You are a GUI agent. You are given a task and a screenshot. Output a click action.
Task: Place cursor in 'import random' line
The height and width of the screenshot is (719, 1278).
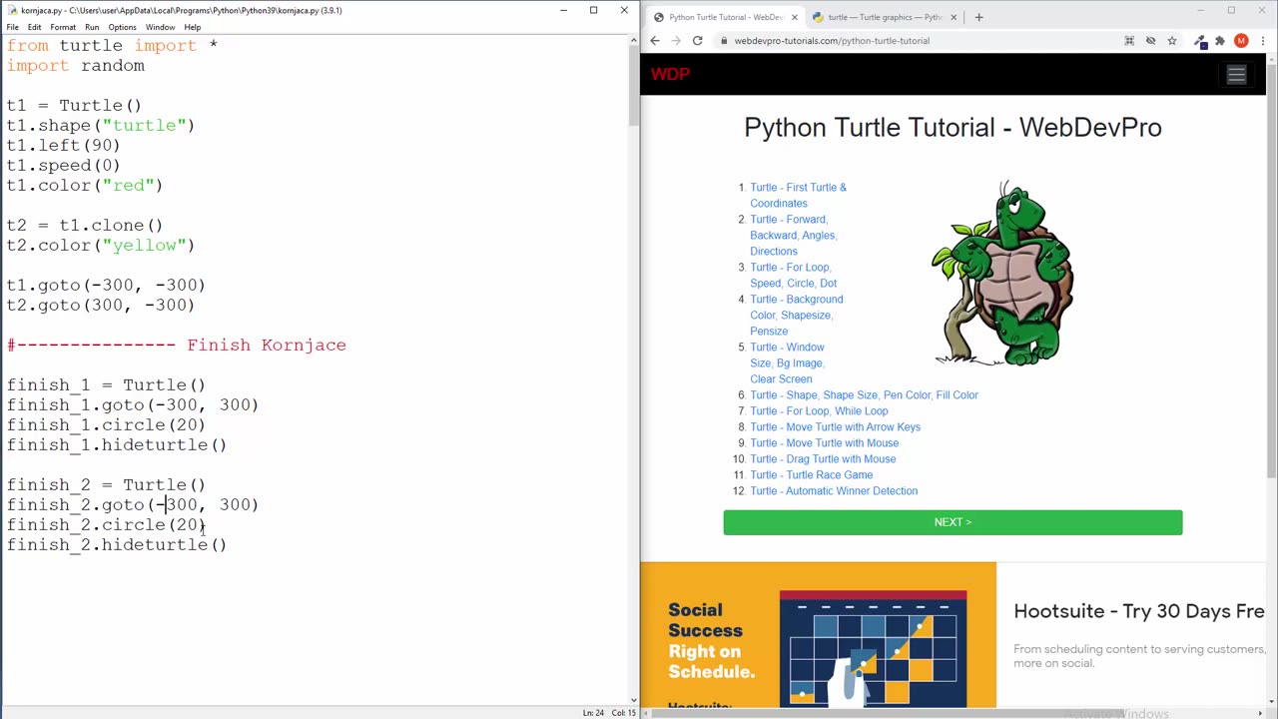click(x=76, y=66)
